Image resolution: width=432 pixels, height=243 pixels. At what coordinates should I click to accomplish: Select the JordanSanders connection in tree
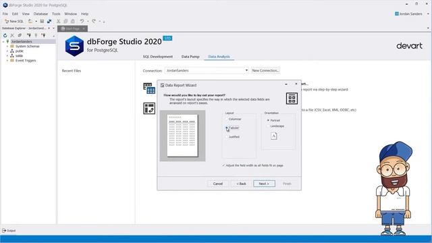click(22, 42)
